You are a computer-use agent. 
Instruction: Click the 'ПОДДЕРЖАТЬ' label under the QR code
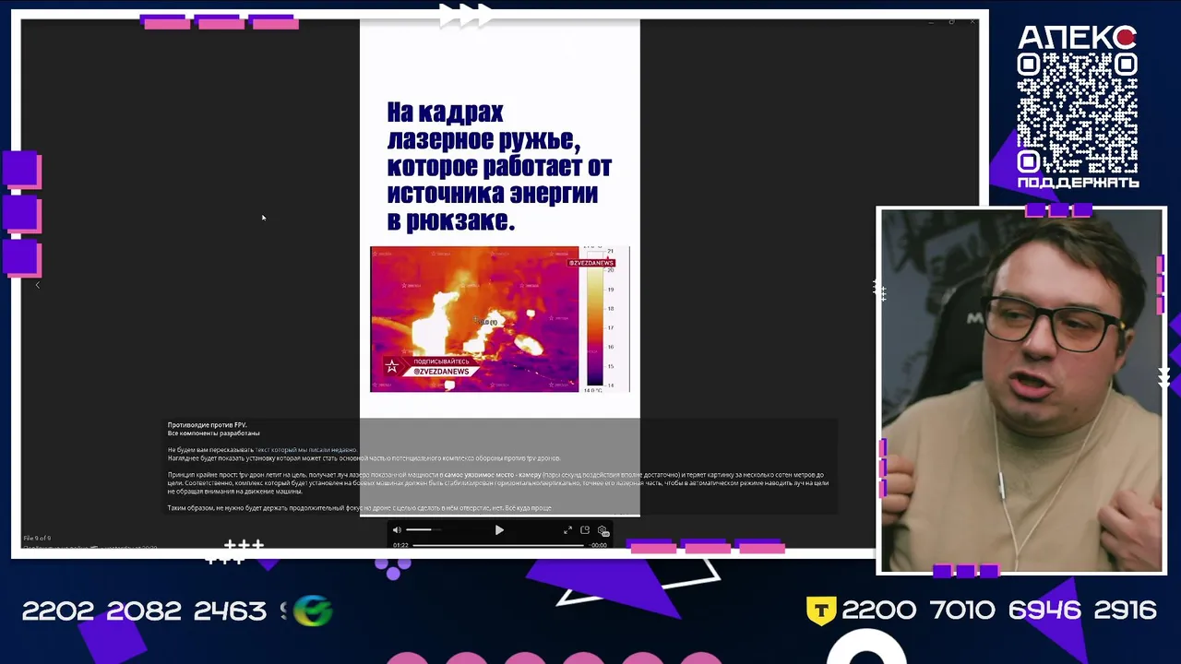(1078, 183)
